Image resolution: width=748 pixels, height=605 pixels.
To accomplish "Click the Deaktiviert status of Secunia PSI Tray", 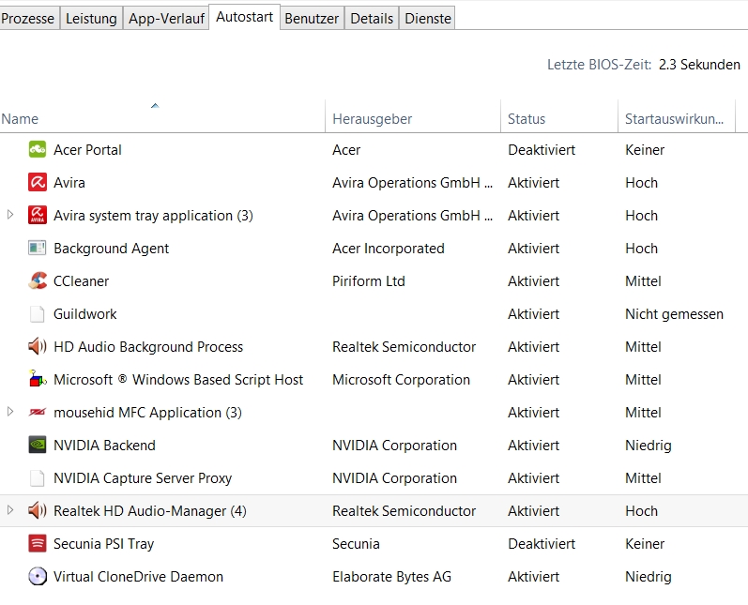I will [x=542, y=543].
